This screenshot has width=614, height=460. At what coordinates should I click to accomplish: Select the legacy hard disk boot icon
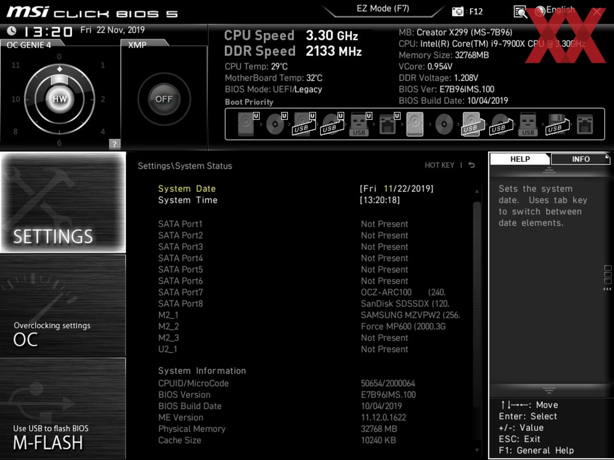415,124
